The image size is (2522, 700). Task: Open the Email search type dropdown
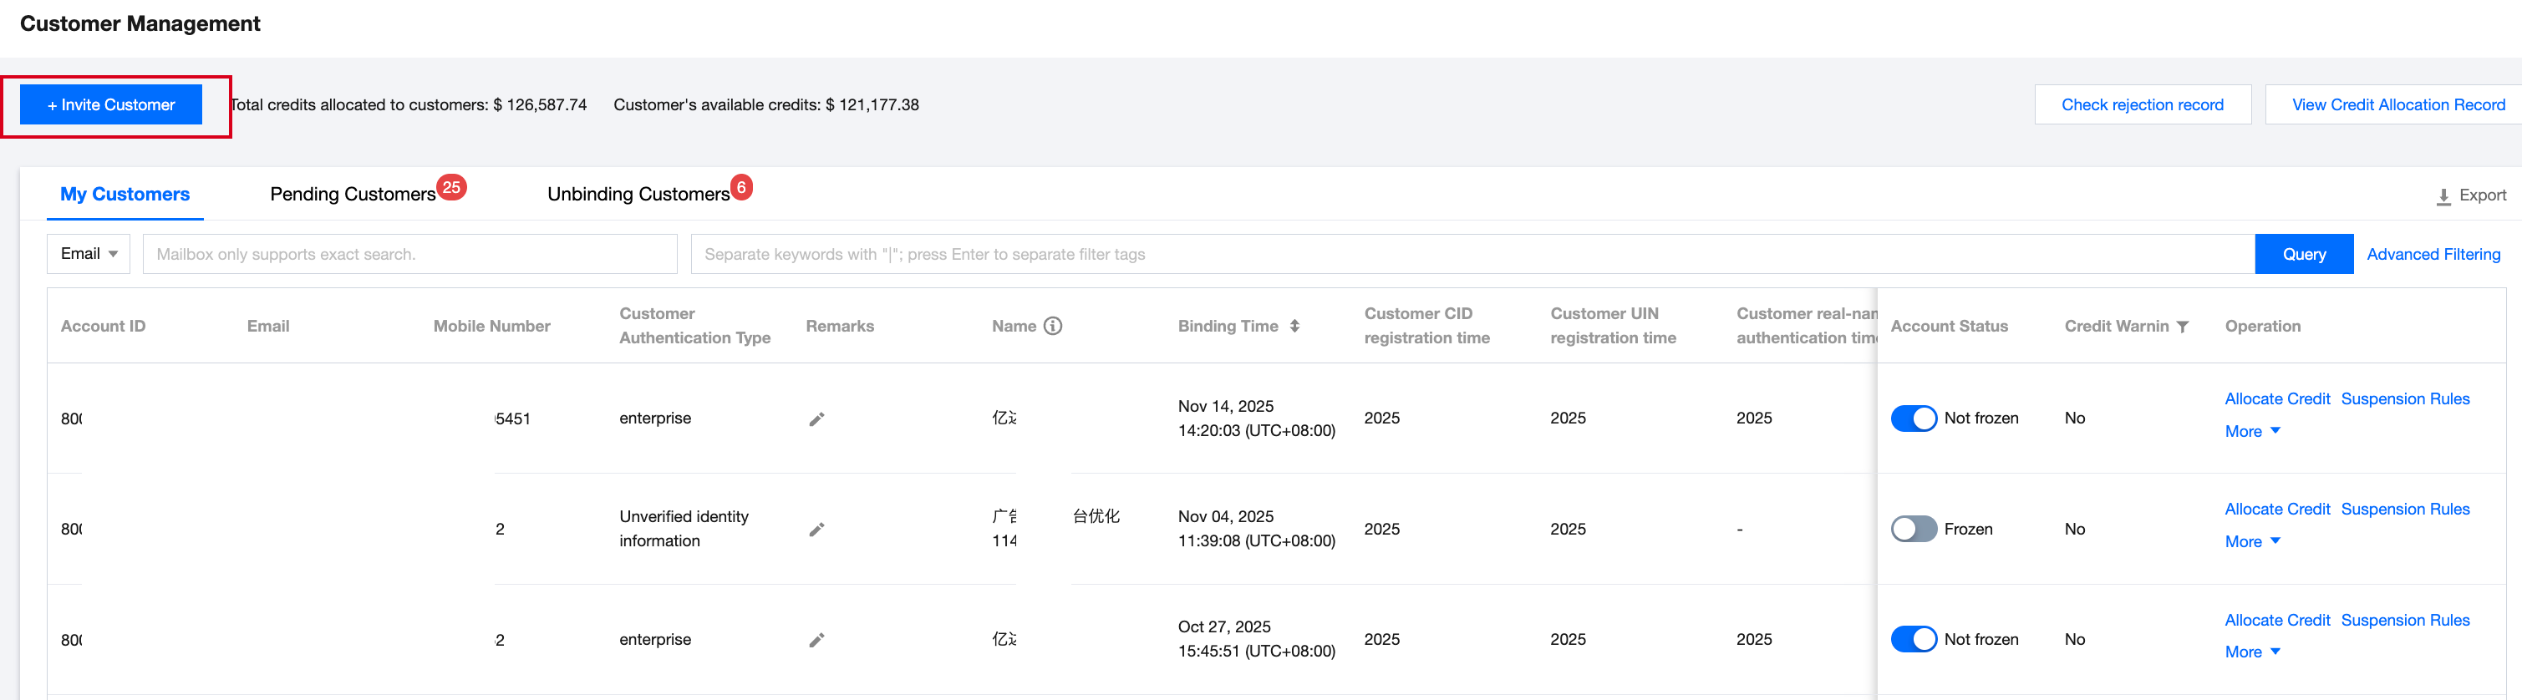(x=88, y=255)
